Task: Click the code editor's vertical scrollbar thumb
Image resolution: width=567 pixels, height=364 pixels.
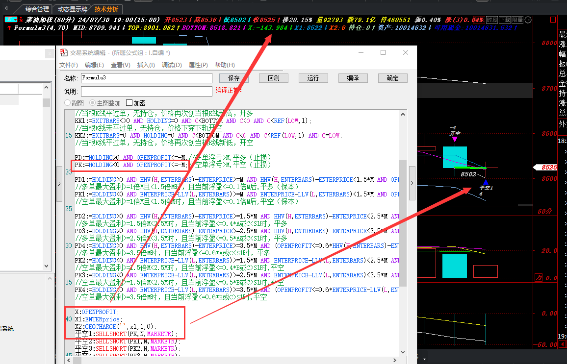Action: click(403, 224)
